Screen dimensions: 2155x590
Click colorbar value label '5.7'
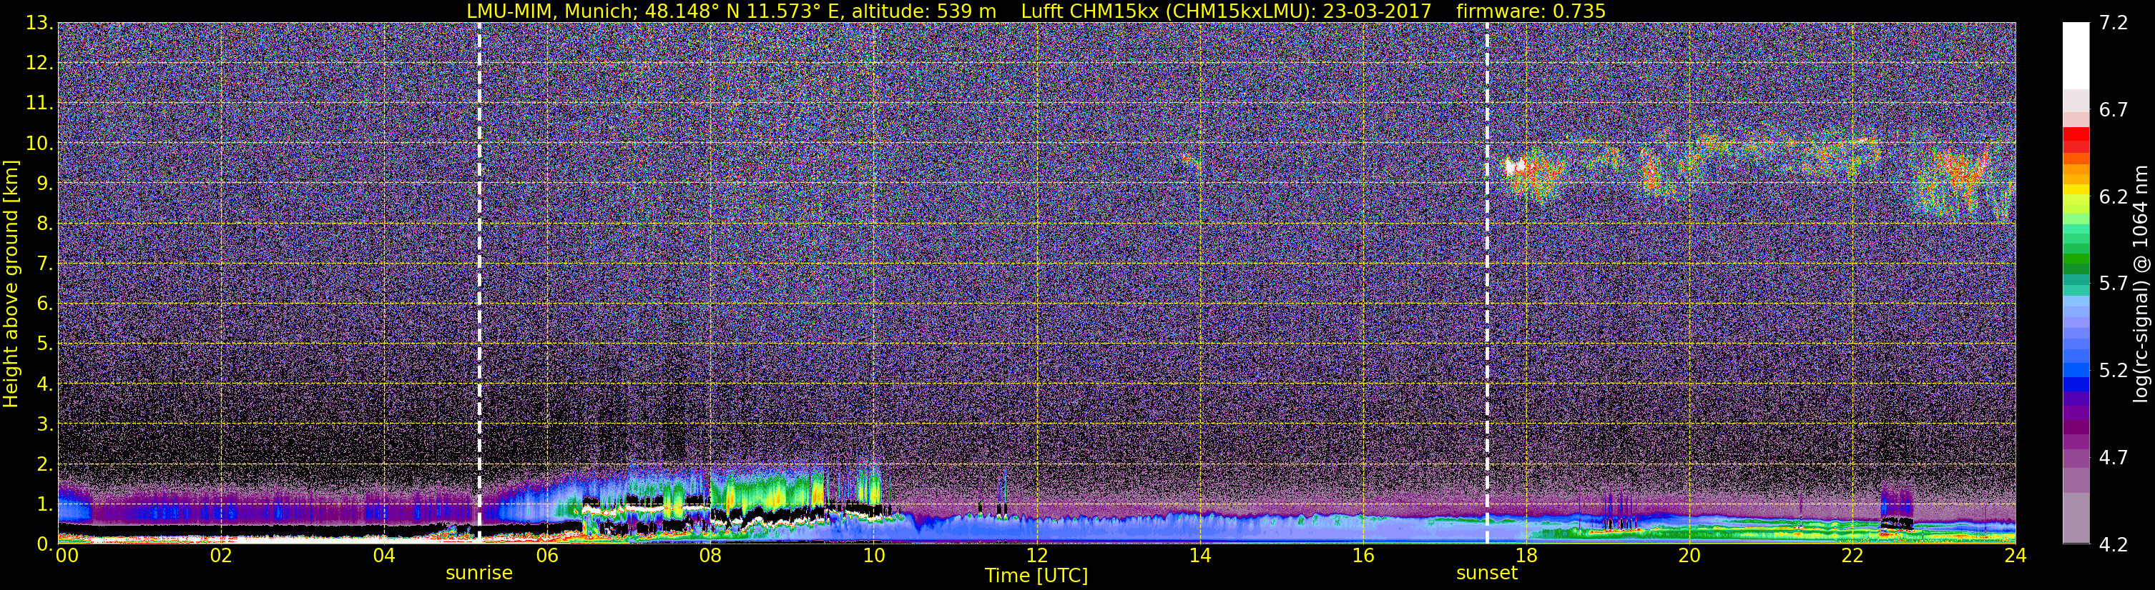pyautogui.click(x=2114, y=284)
